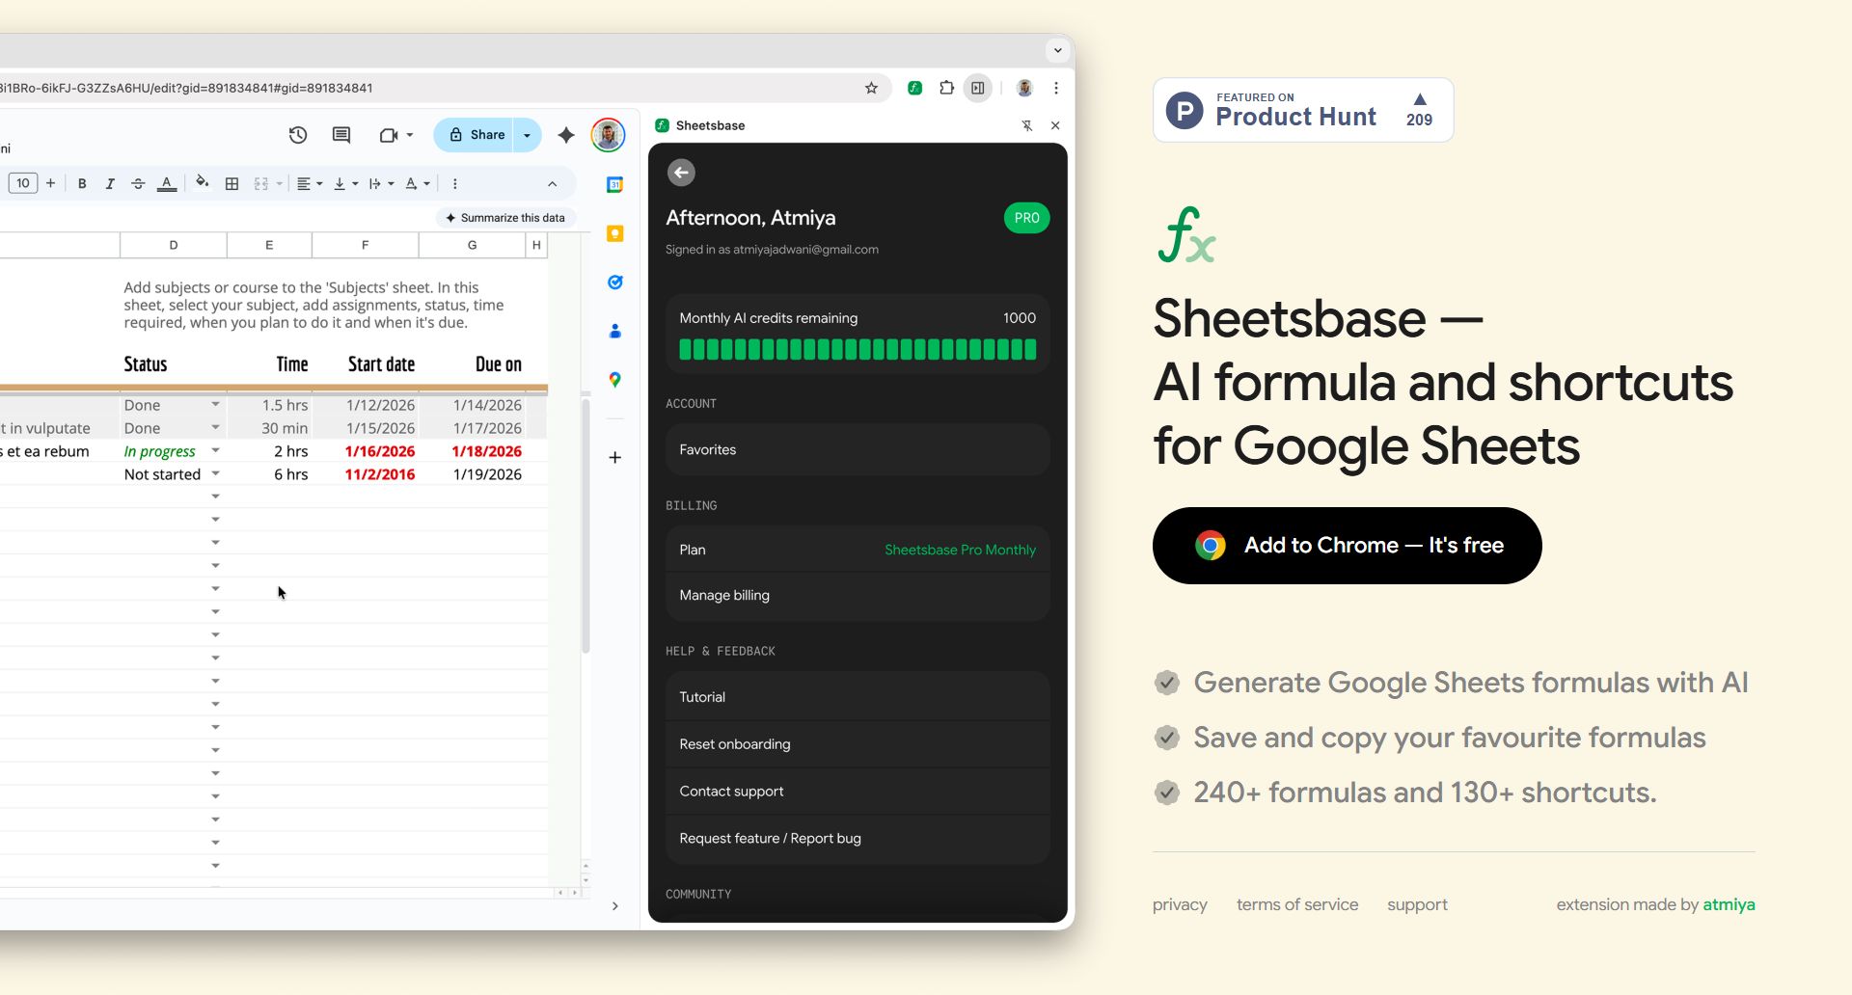The image size is (1852, 995).
Task: Select Request feature / Report bug
Action: coord(858,839)
